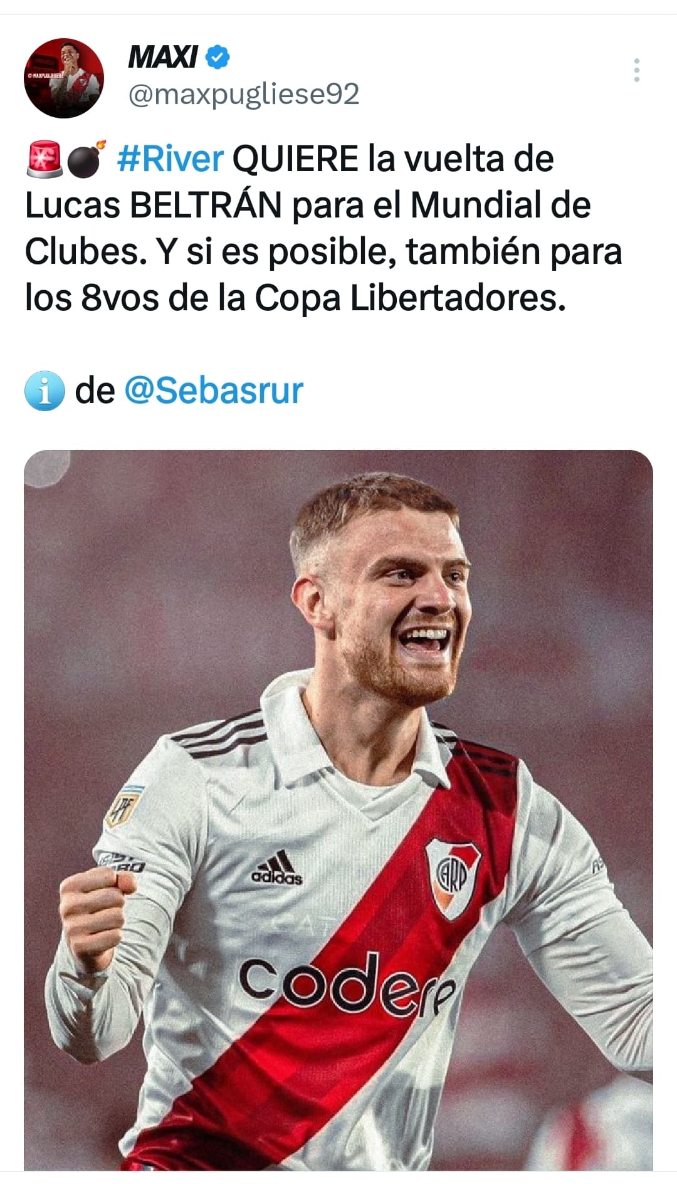Open the three-dot more options menu
677x1184 pixels.
636,70
